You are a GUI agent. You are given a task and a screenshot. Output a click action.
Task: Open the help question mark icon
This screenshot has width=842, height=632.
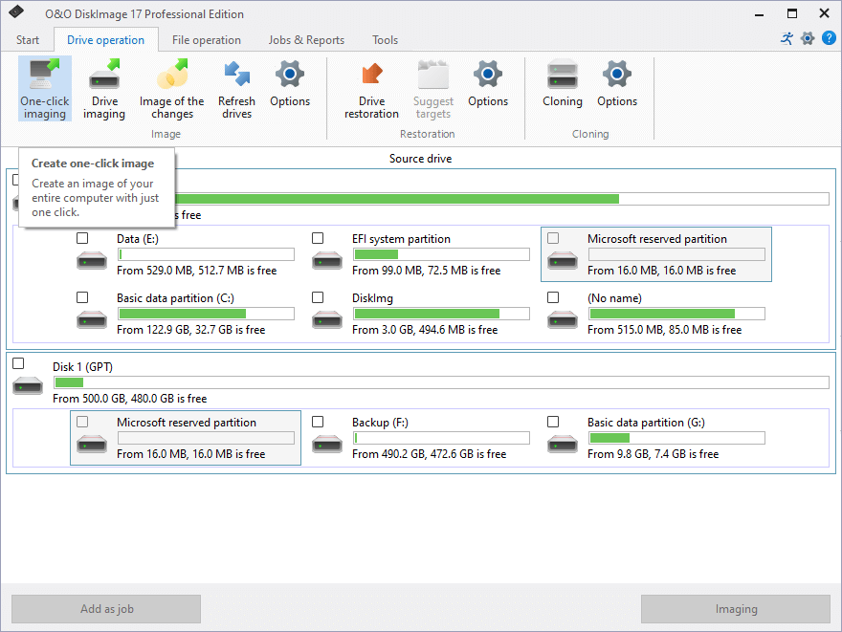[829, 38]
